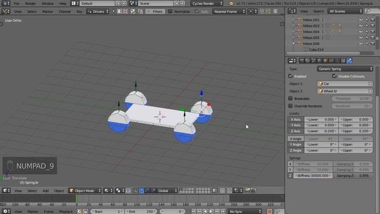The width and height of the screenshot is (380, 214).
Task: Open the Scene properties tab icon
Action: (313, 61)
